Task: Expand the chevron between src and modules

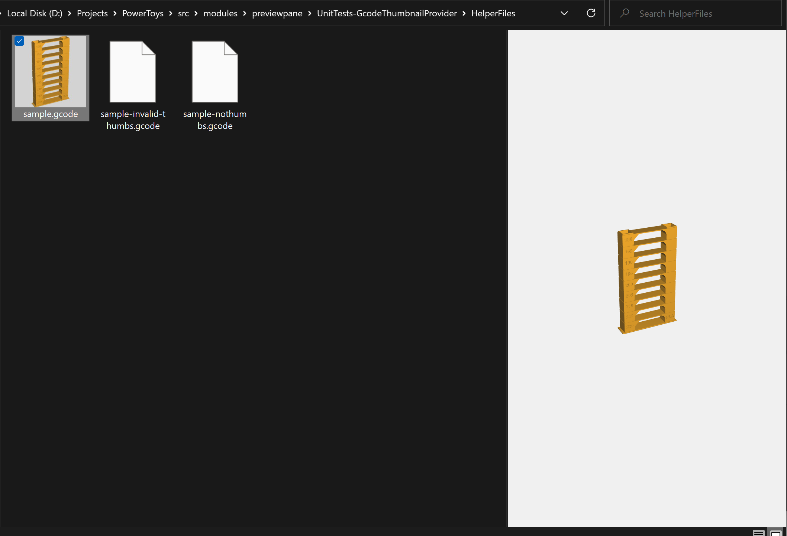Action: pyautogui.click(x=196, y=13)
